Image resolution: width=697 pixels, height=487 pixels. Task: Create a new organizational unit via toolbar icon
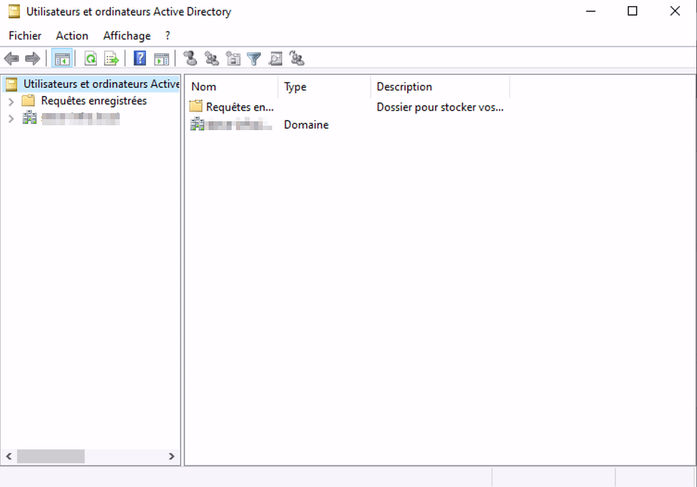(x=233, y=59)
